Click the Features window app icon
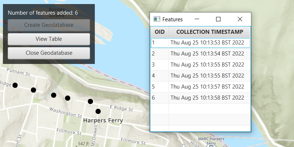This screenshot has height=147, width=294. (x=157, y=19)
